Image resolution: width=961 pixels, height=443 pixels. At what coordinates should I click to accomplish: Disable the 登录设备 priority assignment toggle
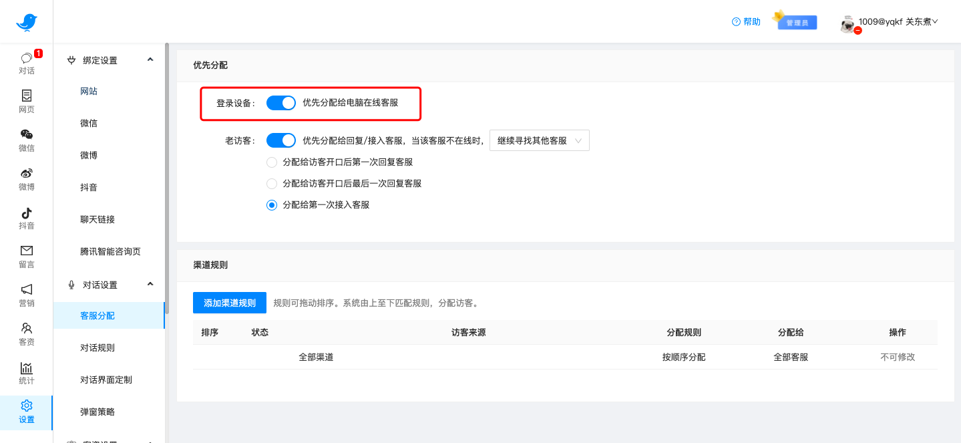280,102
